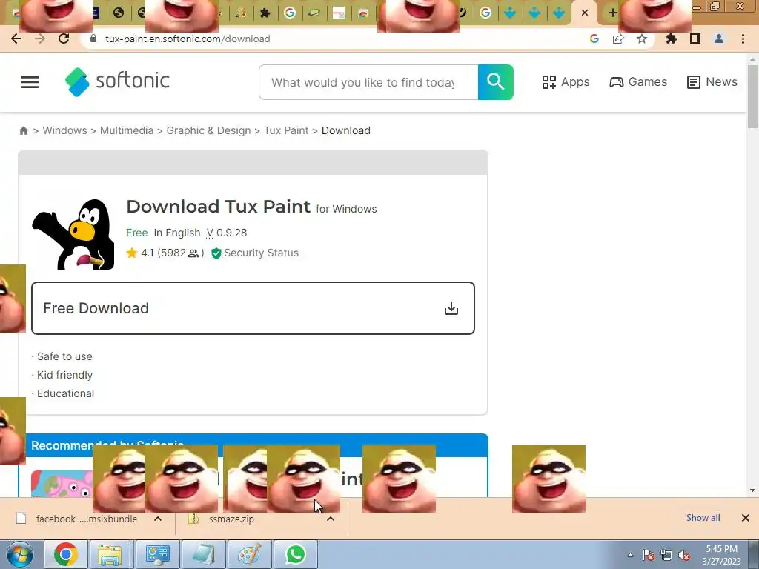The width and height of the screenshot is (759, 569).
Task: Open the Windows breadcrumb link
Action: [65, 130]
